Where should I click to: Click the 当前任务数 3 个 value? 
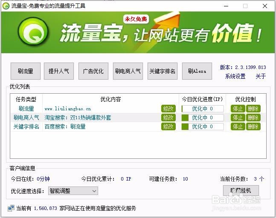click(259, 179)
